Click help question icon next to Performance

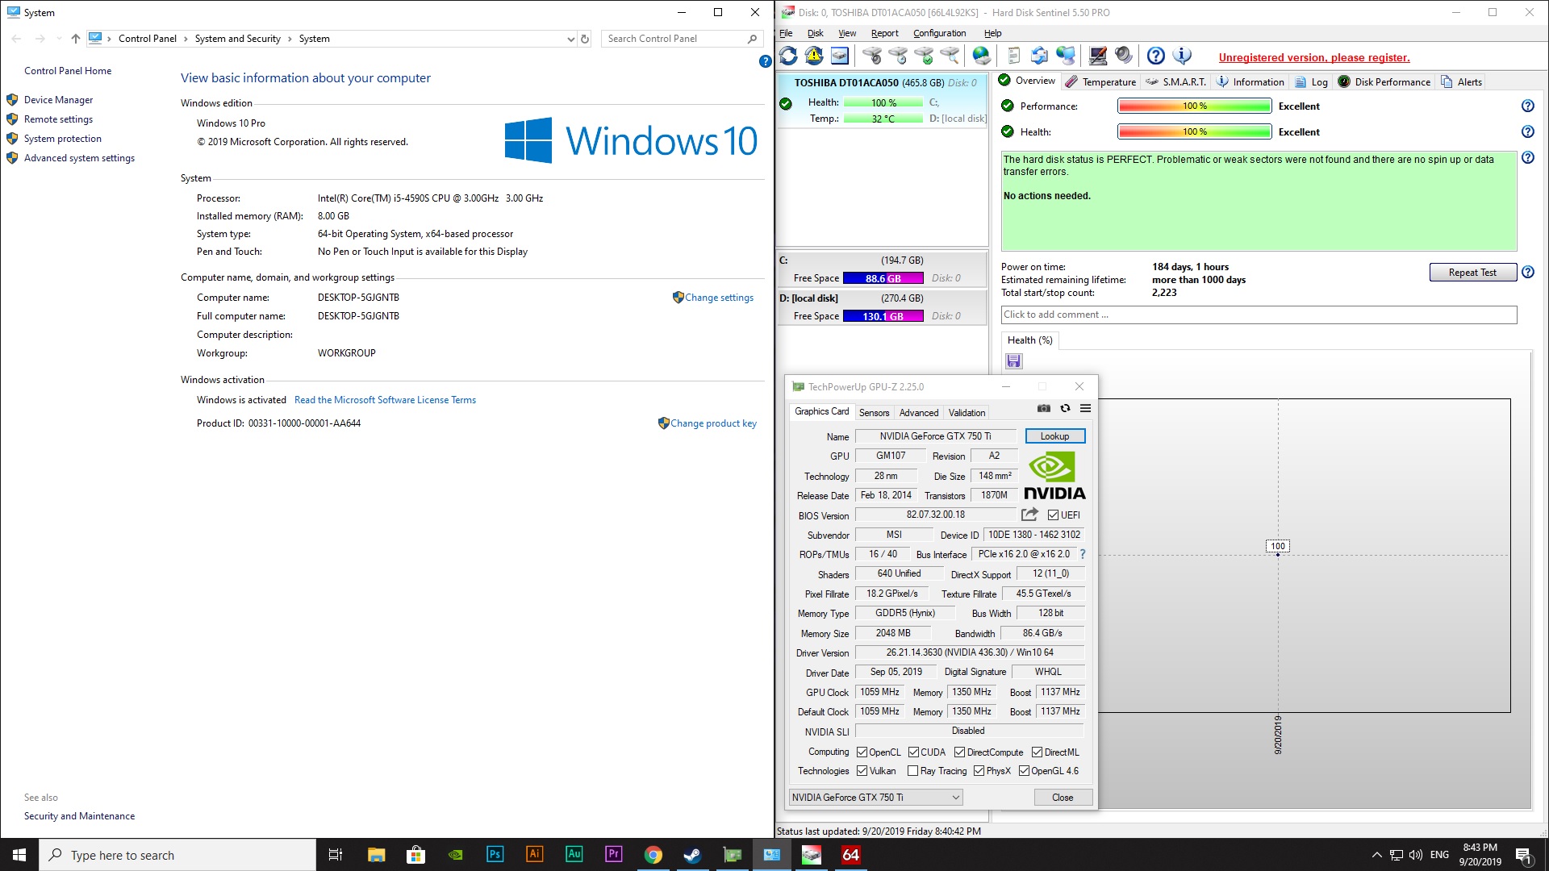(1527, 106)
